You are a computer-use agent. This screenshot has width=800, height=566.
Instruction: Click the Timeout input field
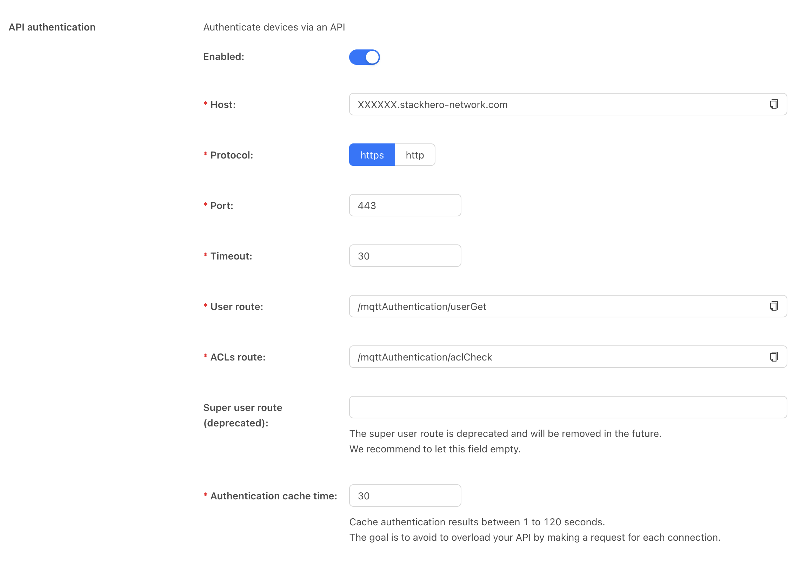[x=405, y=256]
